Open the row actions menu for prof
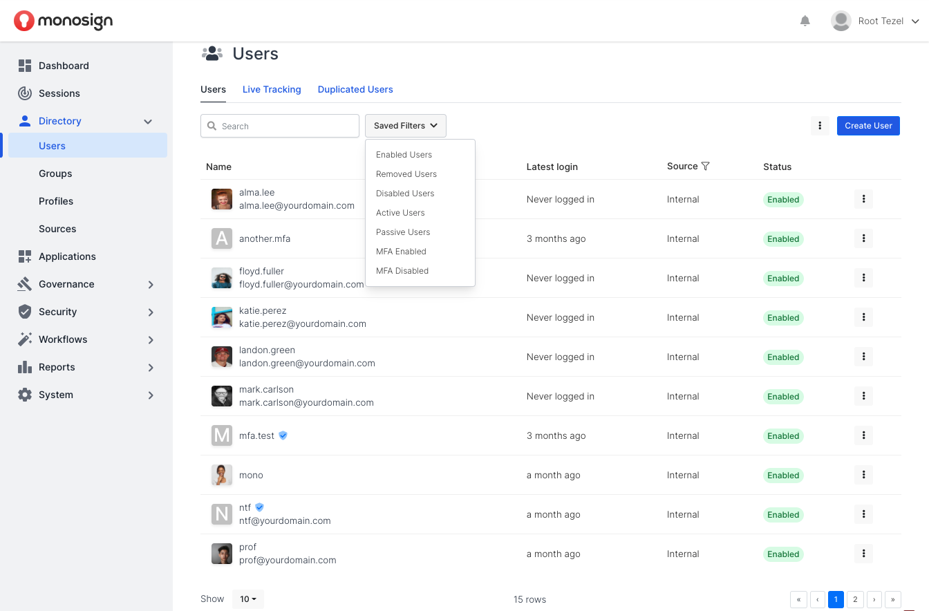 point(863,554)
